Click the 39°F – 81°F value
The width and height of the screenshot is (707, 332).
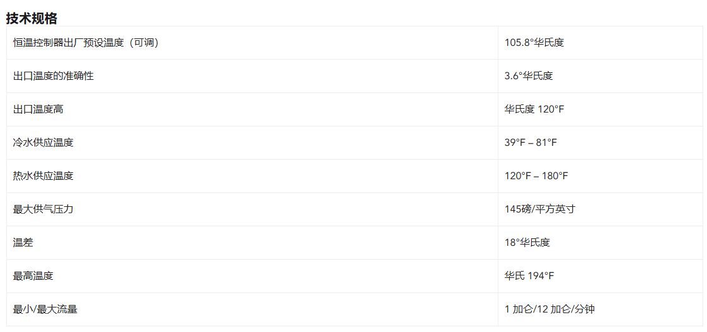(531, 143)
